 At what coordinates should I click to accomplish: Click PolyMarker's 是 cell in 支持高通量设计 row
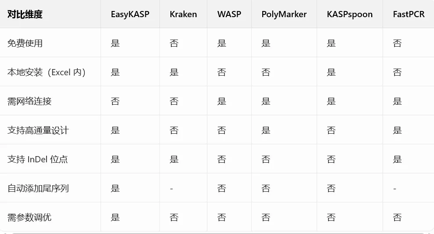click(266, 130)
